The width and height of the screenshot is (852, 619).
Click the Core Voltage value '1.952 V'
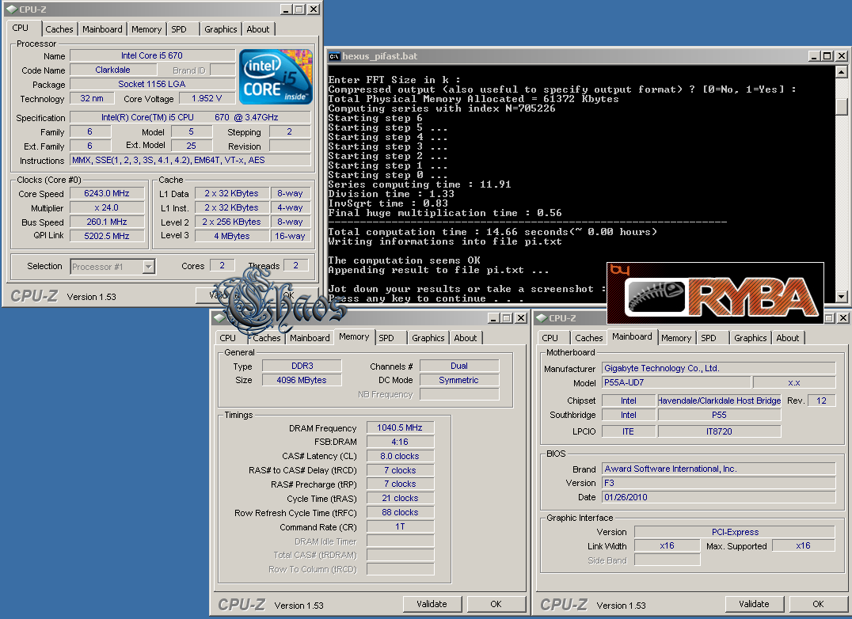coord(207,98)
